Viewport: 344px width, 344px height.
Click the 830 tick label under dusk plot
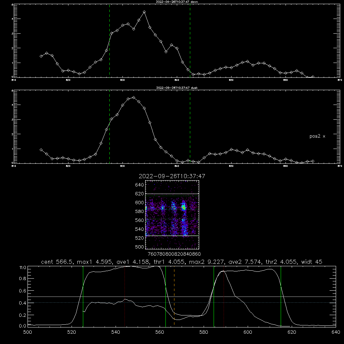[123, 166]
